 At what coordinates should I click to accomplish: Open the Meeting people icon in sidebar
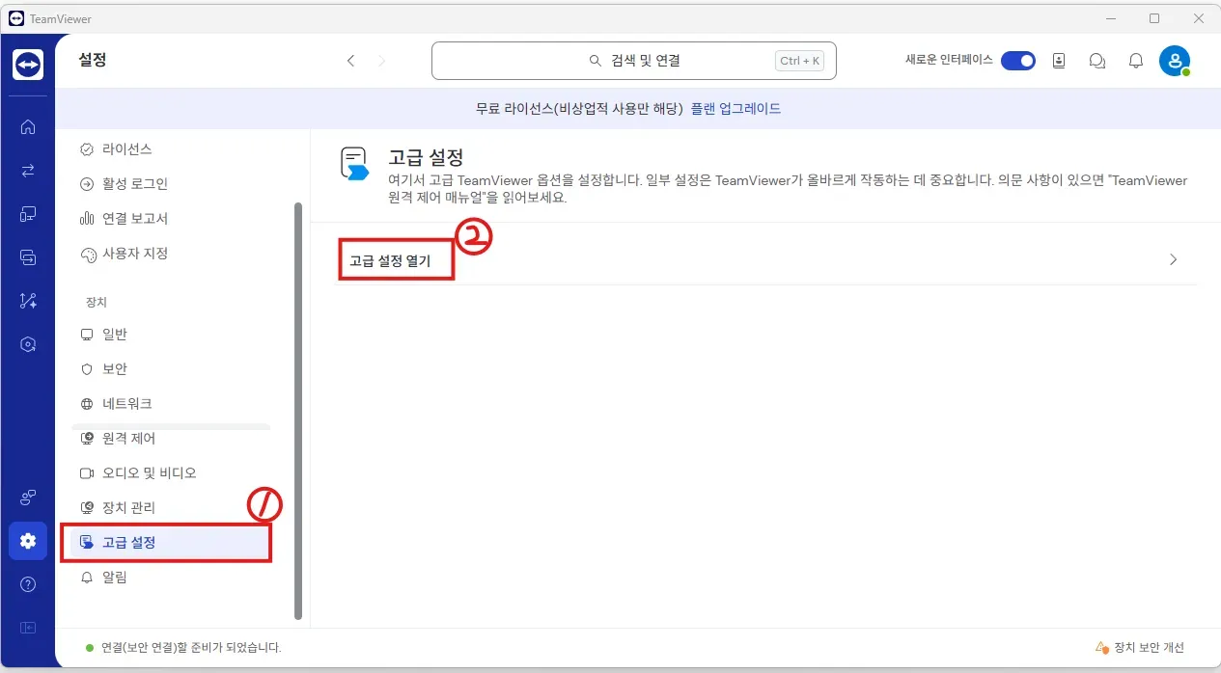pos(28,498)
